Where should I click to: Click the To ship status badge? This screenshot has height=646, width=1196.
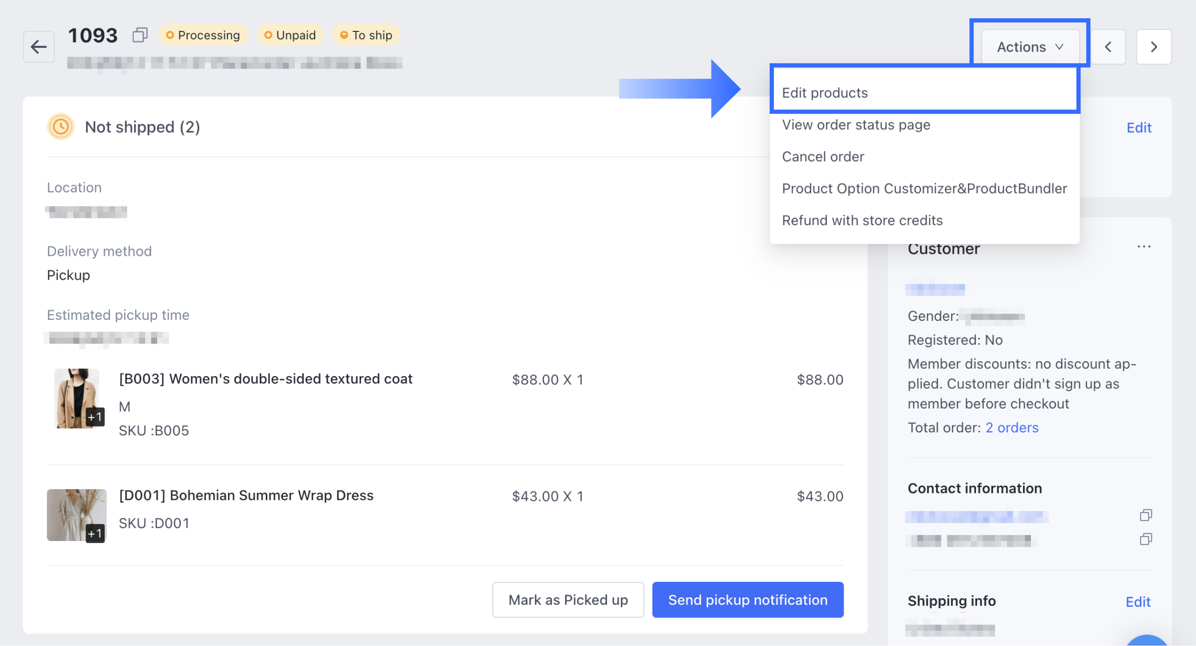[366, 35]
